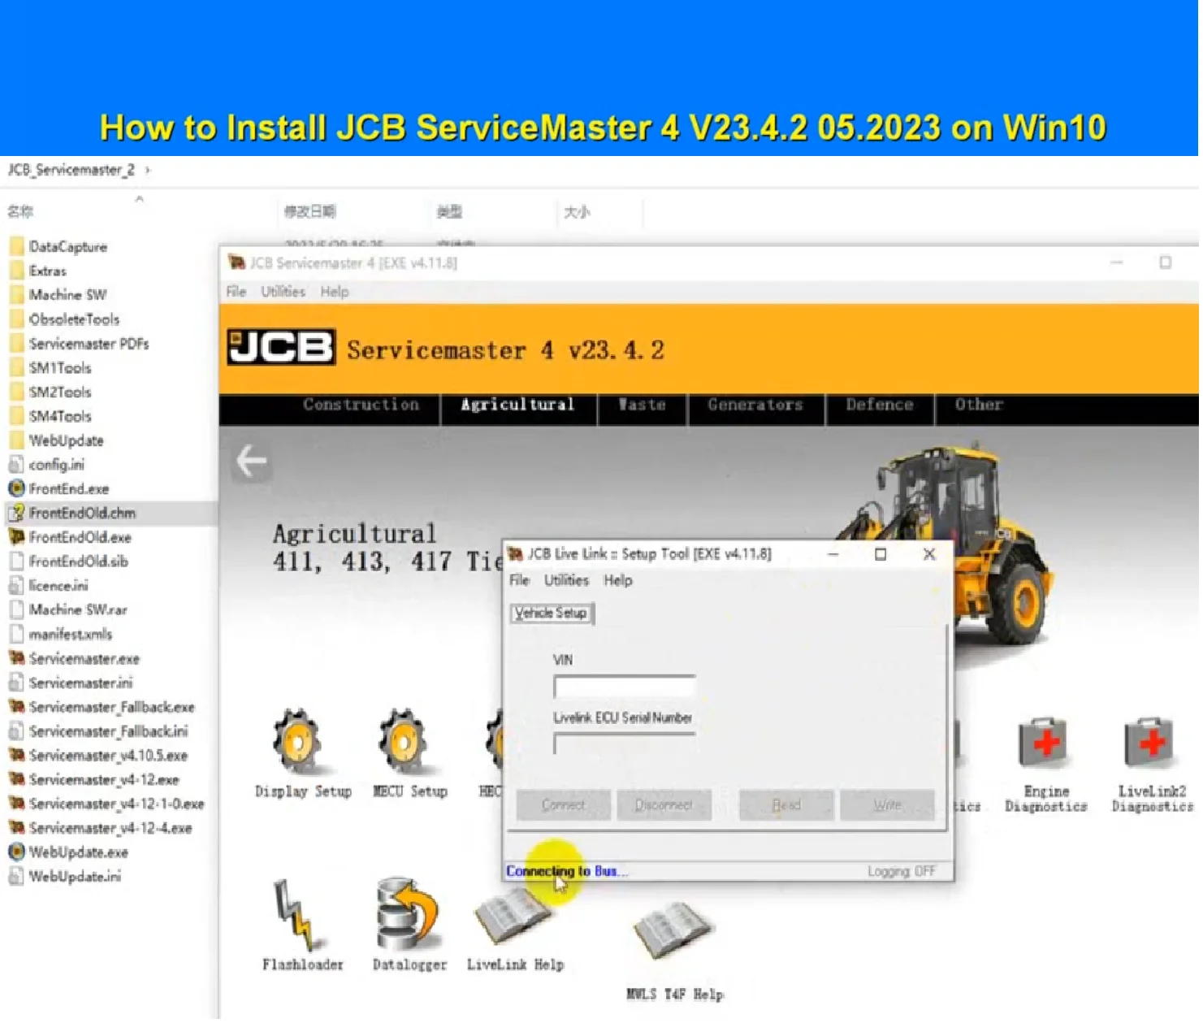Launch Engine Diagnostics first-aid icon

[1045, 743]
